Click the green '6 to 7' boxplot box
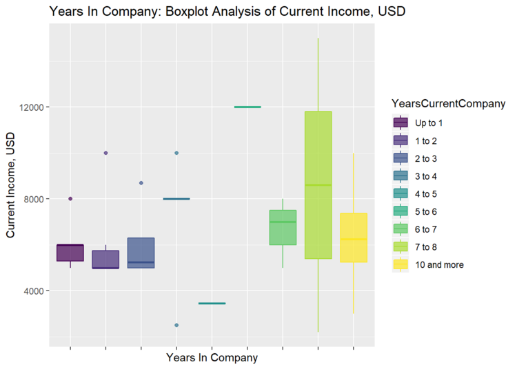The height and width of the screenshot is (369, 517). [x=283, y=227]
